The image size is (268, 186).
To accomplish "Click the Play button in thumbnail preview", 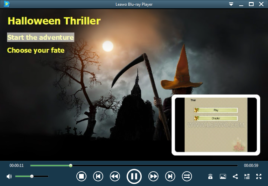I will click(216, 110).
